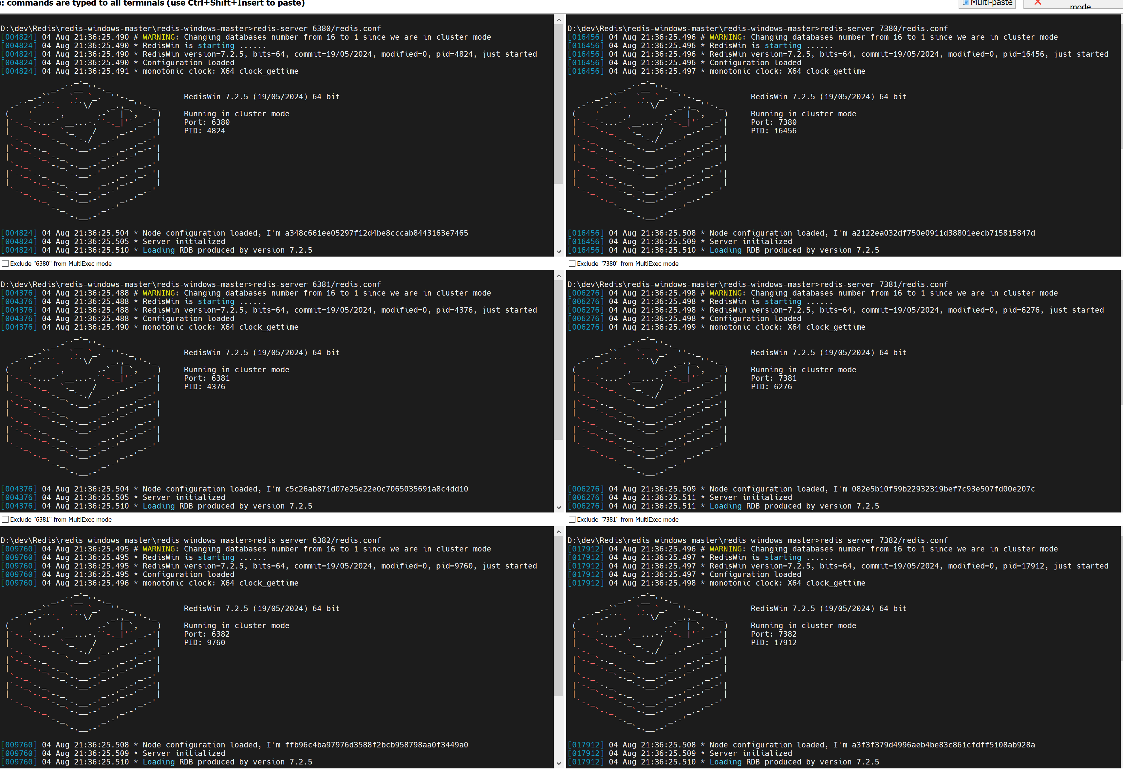Screen dimensions: 1123x772
Task: Click 'Port: 7380' text
Action: pyautogui.click(x=774, y=122)
